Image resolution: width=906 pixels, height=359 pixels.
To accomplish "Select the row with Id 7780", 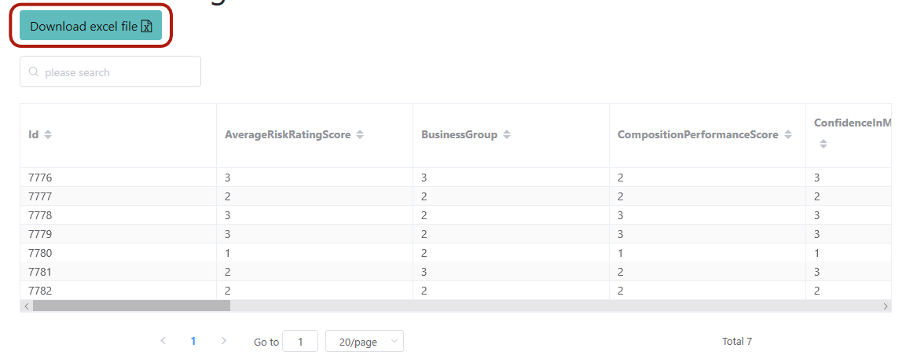I will pos(456,253).
